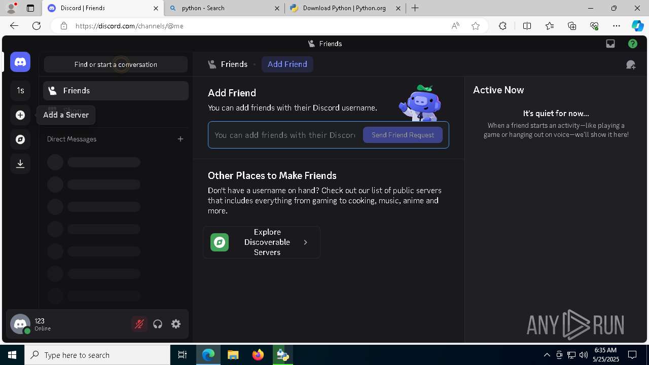This screenshot has width=649, height=365.
Task: Select the Add Friend tab
Action: pos(287,64)
